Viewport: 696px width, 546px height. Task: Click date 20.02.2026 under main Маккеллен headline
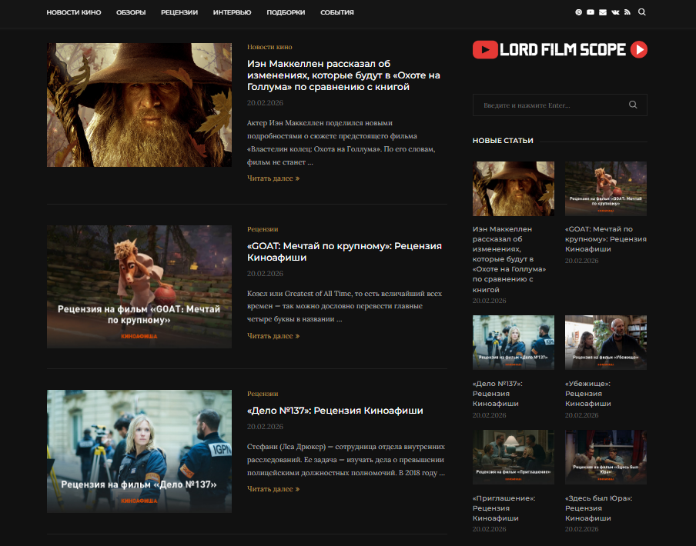pyautogui.click(x=265, y=103)
